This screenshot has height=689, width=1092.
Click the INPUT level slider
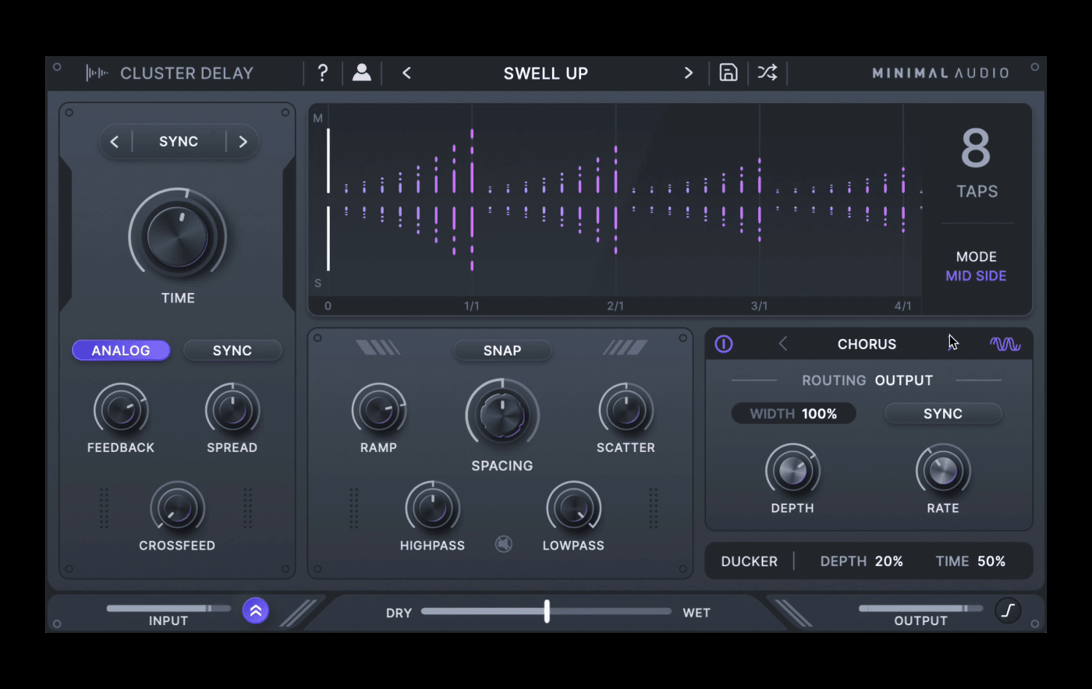[x=168, y=608]
